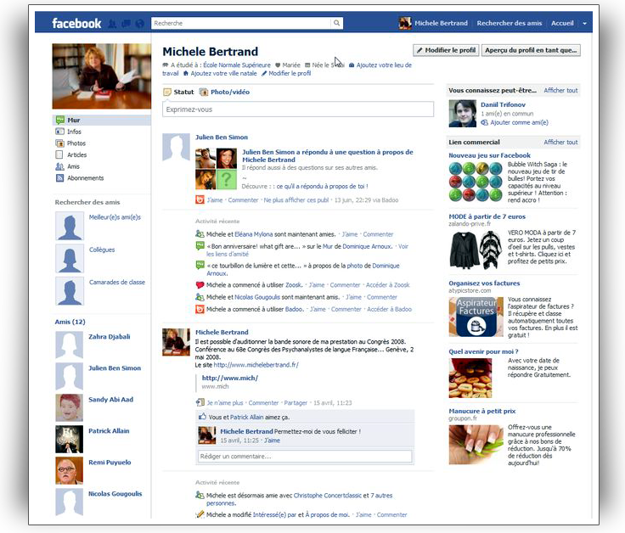Open Meilleur(e)s ami(e)s list
625x533 pixels.
coord(115,217)
